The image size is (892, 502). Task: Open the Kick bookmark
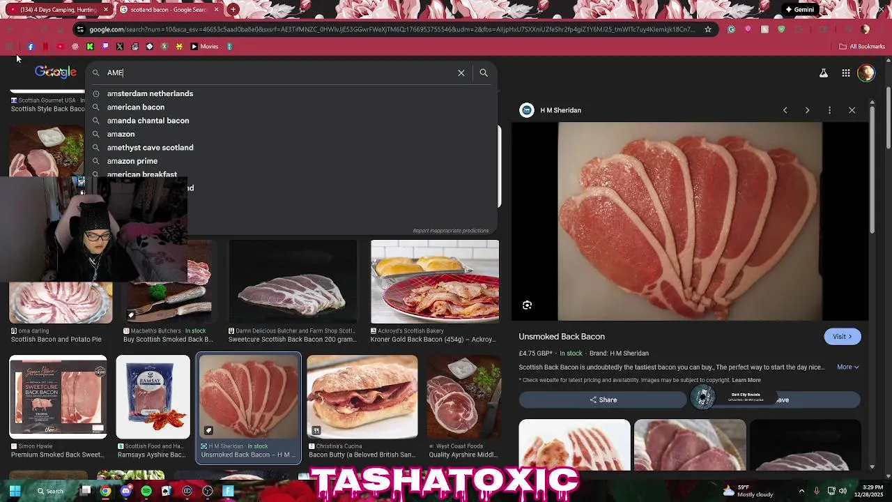90,47
